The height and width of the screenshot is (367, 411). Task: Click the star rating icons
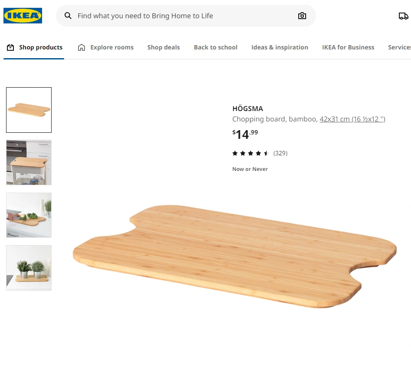click(x=251, y=153)
